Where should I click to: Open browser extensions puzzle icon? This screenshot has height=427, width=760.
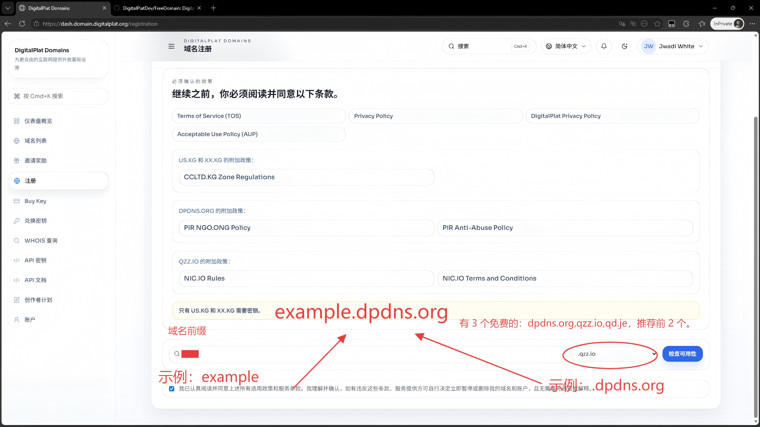pyautogui.click(x=686, y=24)
